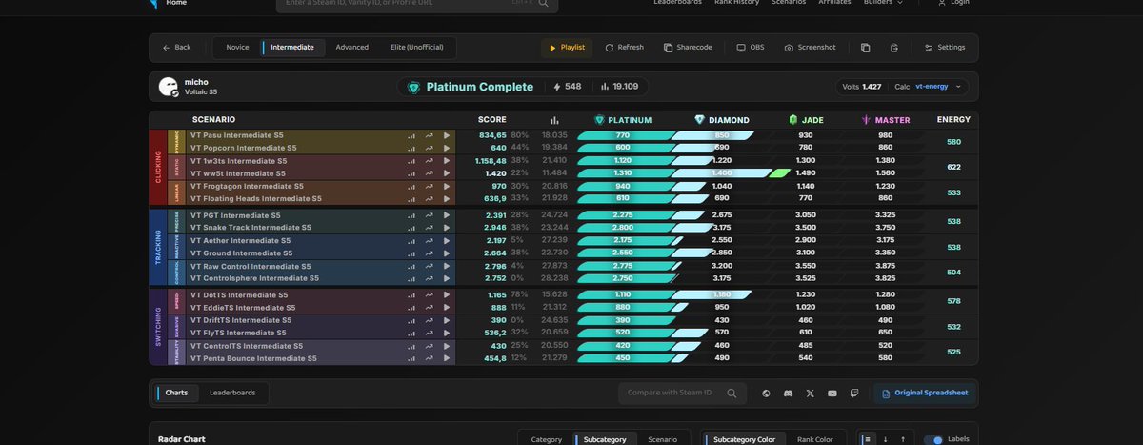Open the YouTube social icon
Image resolution: width=1143 pixels, height=445 pixels.
pyautogui.click(x=832, y=393)
